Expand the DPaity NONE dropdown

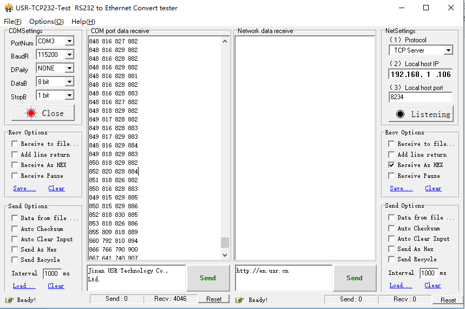pyautogui.click(x=69, y=68)
